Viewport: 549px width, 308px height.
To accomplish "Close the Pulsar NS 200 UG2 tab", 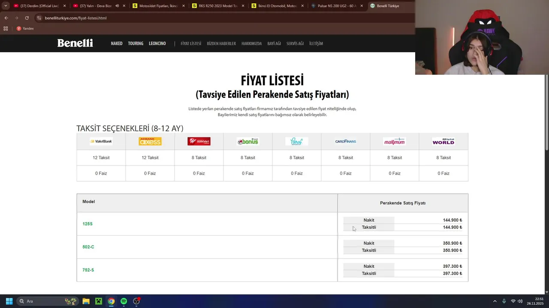I will coord(362,6).
